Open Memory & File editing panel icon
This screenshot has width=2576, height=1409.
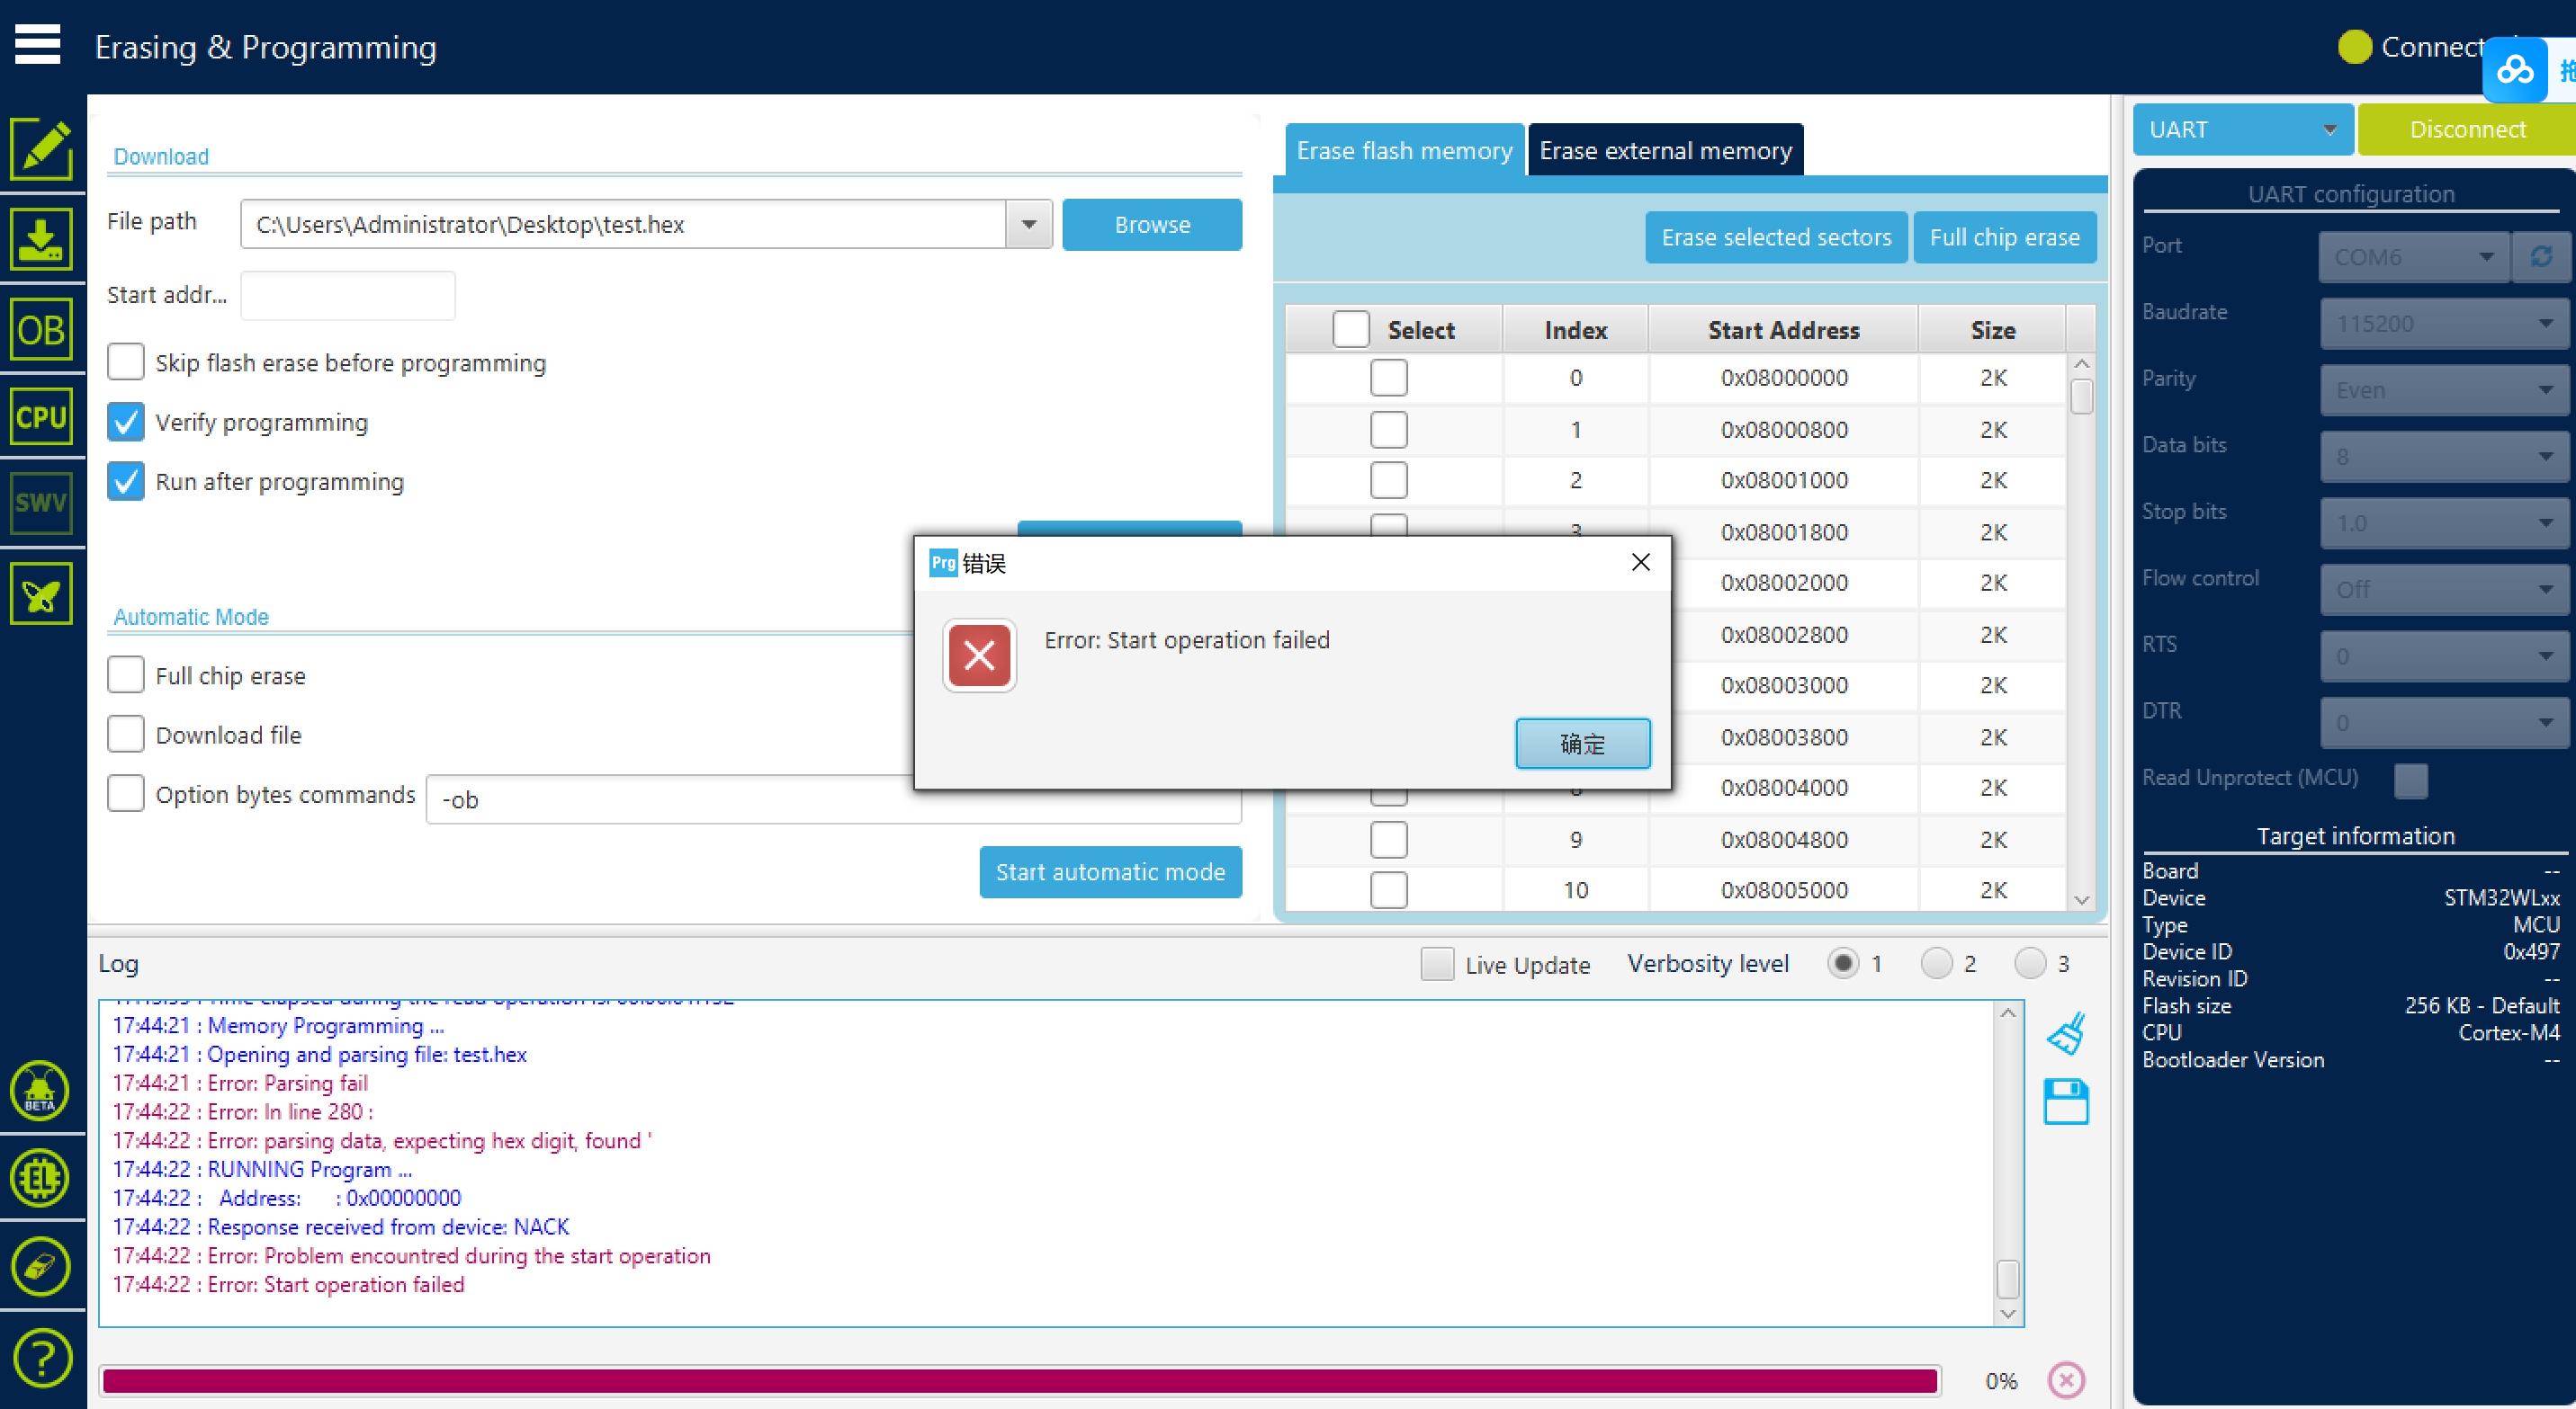[41, 149]
